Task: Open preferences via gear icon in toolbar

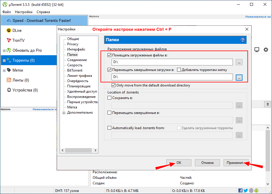Action: point(266,50)
